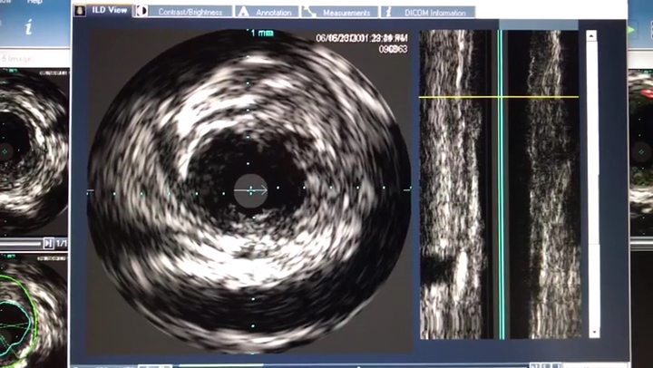Open the Contrast/Brightness tab
The width and height of the screenshot is (653, 368).
[x=190, y=13]
